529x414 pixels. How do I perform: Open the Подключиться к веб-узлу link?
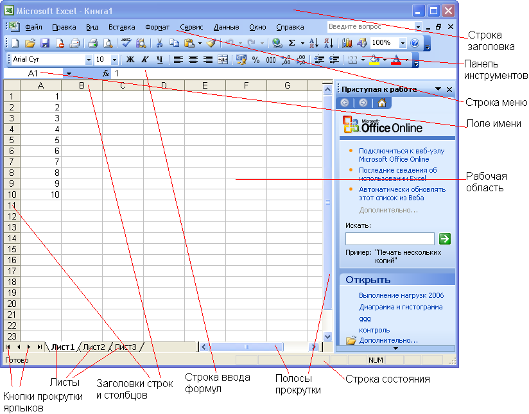pyautogui.click(x=401, y=155)
